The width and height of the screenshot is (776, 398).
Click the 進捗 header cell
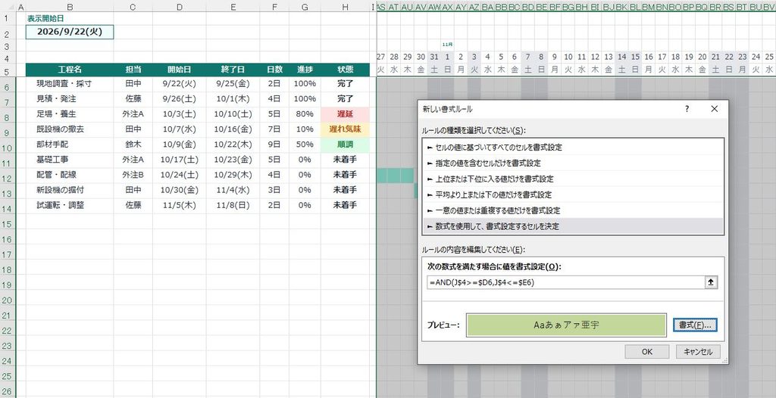tap(305, 69)
